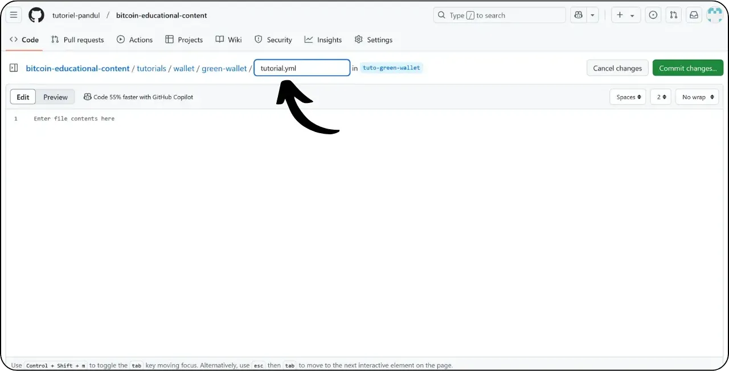The height and width of the screenshot is (371, 729).
Task: Open the issues icon in the header
Action: pyautogui.click(x=653, y=15)
